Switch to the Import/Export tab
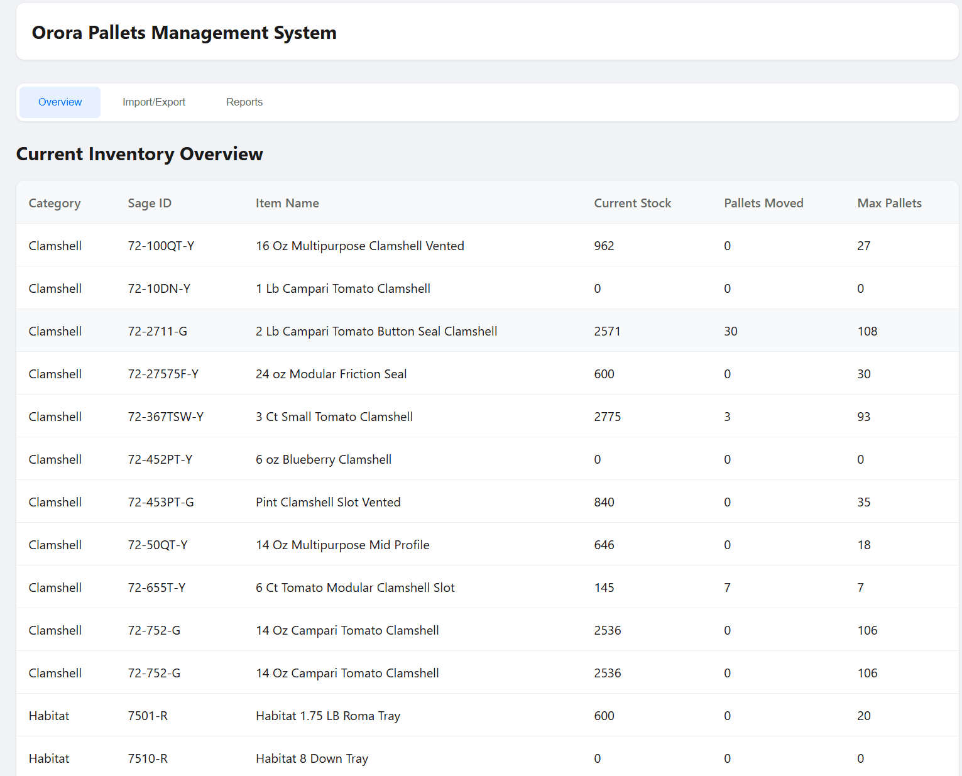Screen dimensions: 962x776 [154, 102]
